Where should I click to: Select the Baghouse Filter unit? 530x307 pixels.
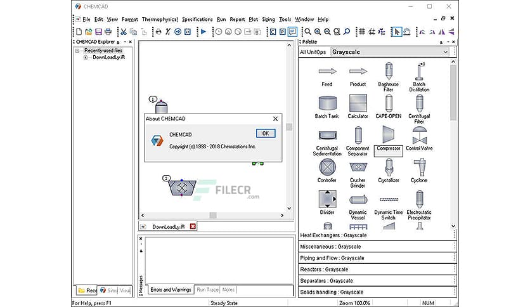(x=389, y=77)
